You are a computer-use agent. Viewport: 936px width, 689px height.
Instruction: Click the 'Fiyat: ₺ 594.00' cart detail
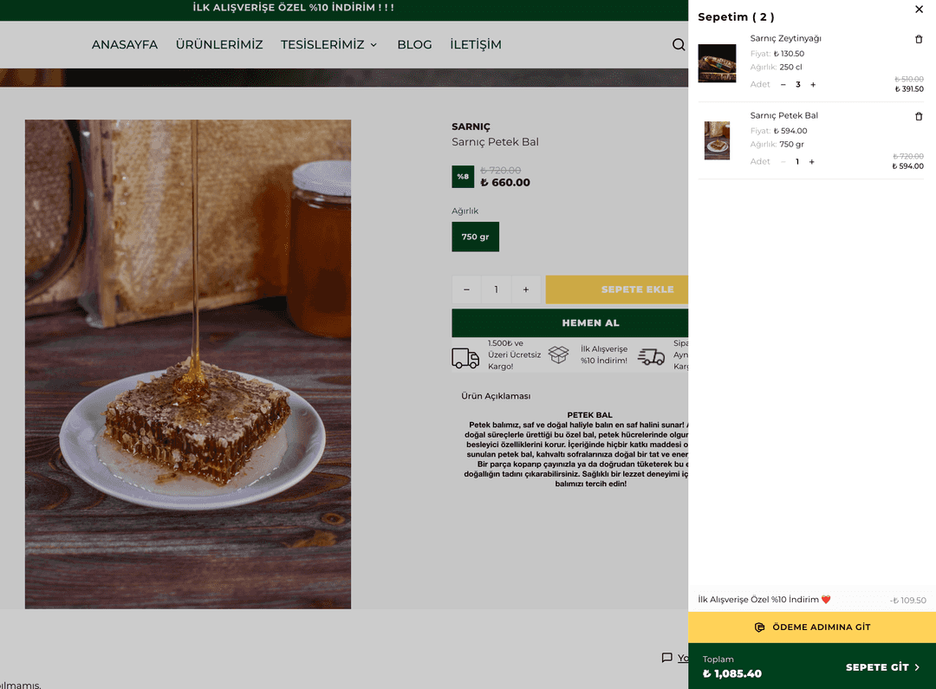click(x=778, y=131)
